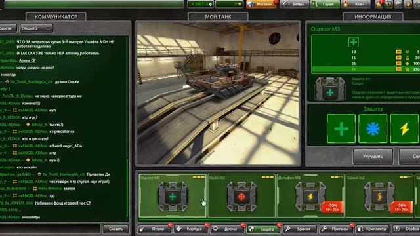Viewport: 420px width, 236px height.
Task: Click the star icon with red badge
Action: click(379, 4)
